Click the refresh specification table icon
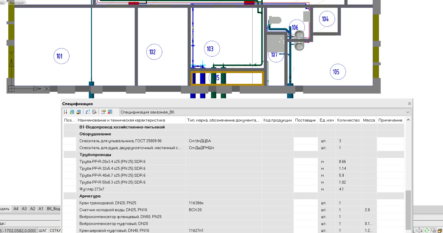 (72, 112)
